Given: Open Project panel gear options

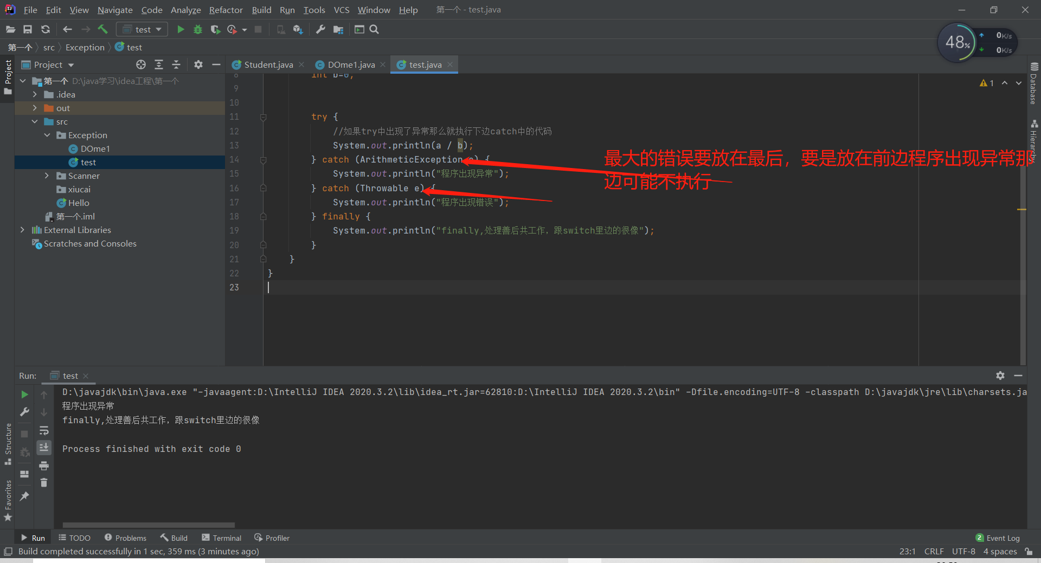Looking at the screenshot, I should point(198,64).
